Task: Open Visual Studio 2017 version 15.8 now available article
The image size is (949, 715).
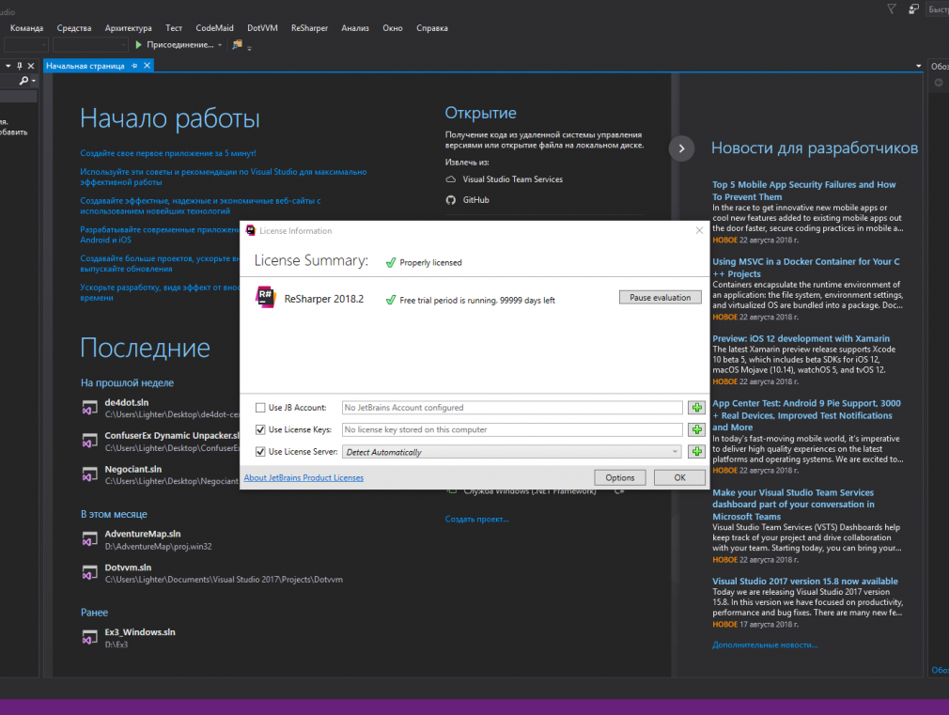Action: click(805, 582)
